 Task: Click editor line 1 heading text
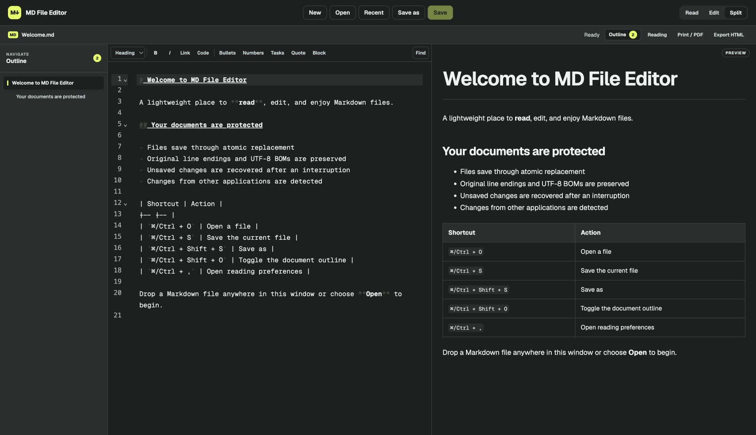pos(193,80)
